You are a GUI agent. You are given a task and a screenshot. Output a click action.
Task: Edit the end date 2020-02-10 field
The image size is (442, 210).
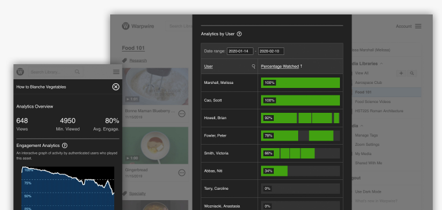(271, 51)
